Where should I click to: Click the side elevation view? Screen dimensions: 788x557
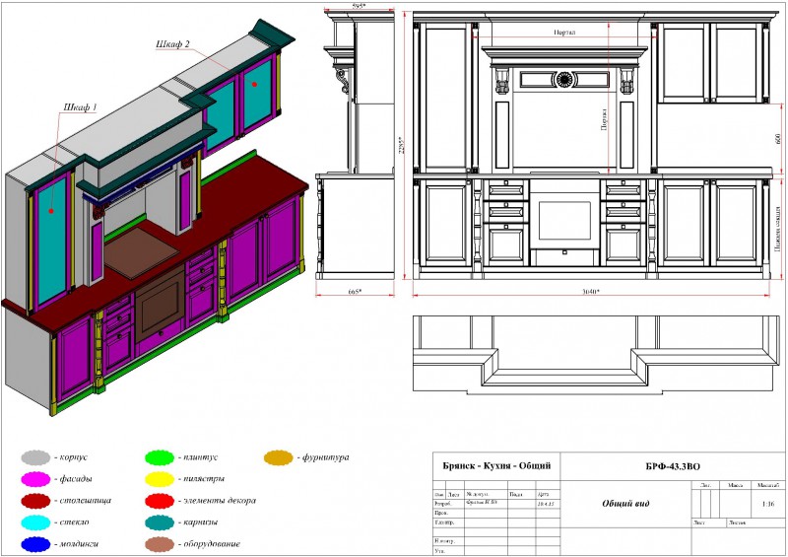[x=355, y=145]
